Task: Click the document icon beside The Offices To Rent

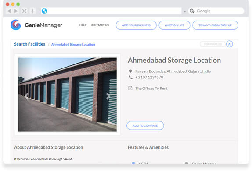Action: (x=130, y=88)
